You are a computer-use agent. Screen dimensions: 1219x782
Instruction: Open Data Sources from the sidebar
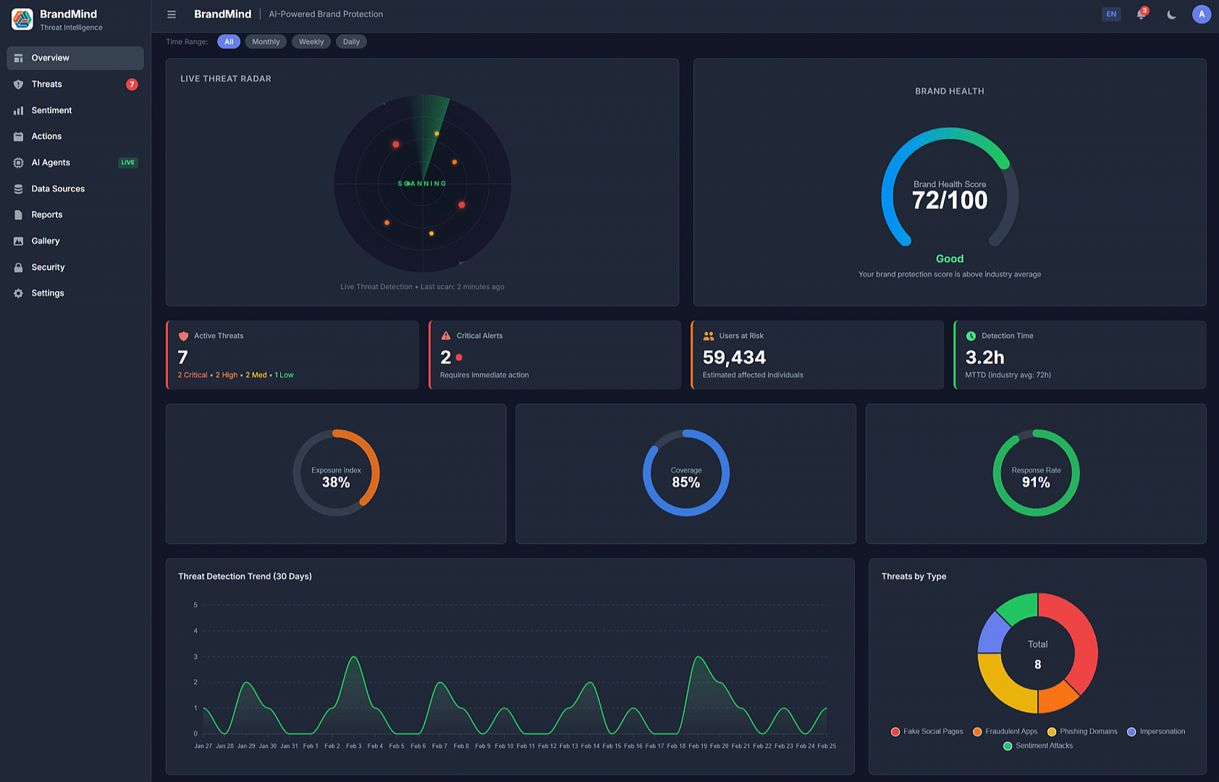[57, 188]
